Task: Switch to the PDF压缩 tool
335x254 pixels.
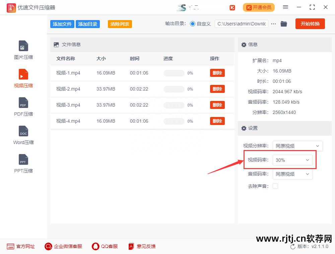Action: pyautogui.click(x=23, y=103)
